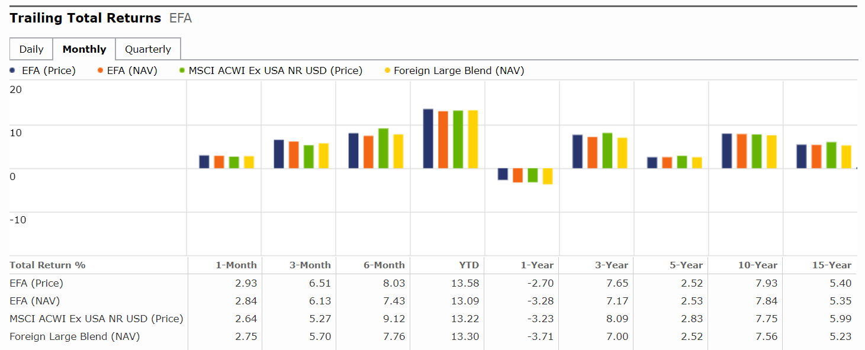Click the Foreign Large Blend YTD value 13.30
The width and height of the screenshot is (865, 350).
[465, 336]
